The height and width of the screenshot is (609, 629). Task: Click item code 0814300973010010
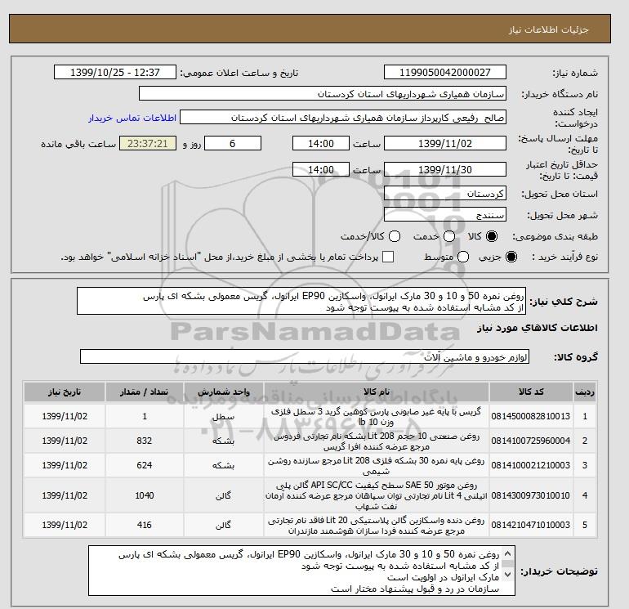(x=531, y=496)
